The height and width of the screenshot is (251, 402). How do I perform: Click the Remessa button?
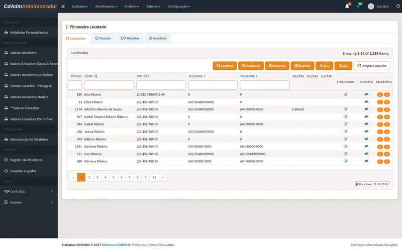coord(251,66)
